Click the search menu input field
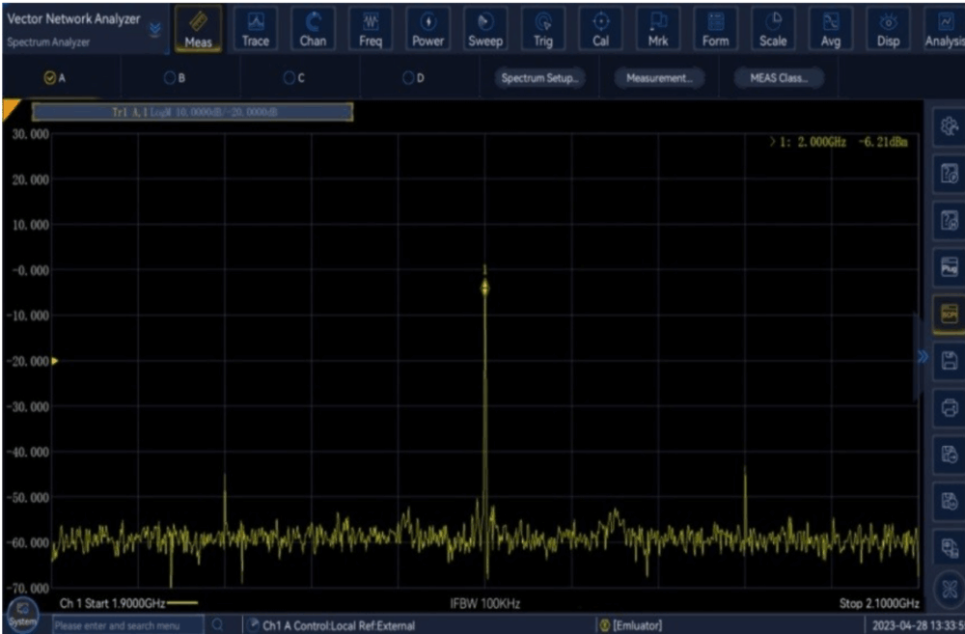Image resolution: width=965 pixels, height=634 pixels. tap(125, 625)
